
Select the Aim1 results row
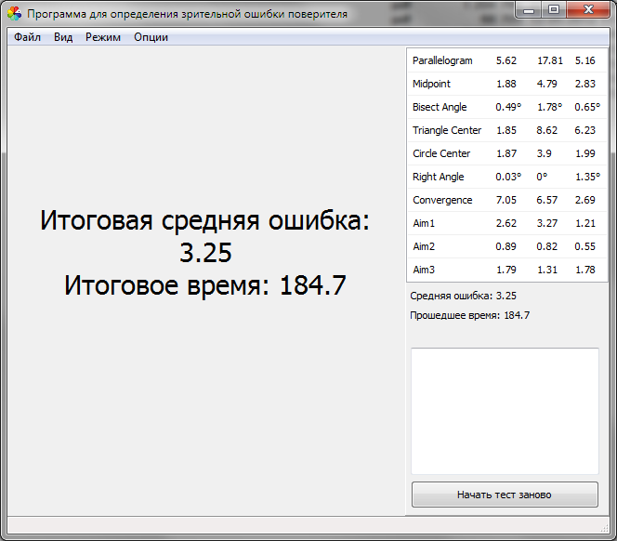(x=424, y=223)
